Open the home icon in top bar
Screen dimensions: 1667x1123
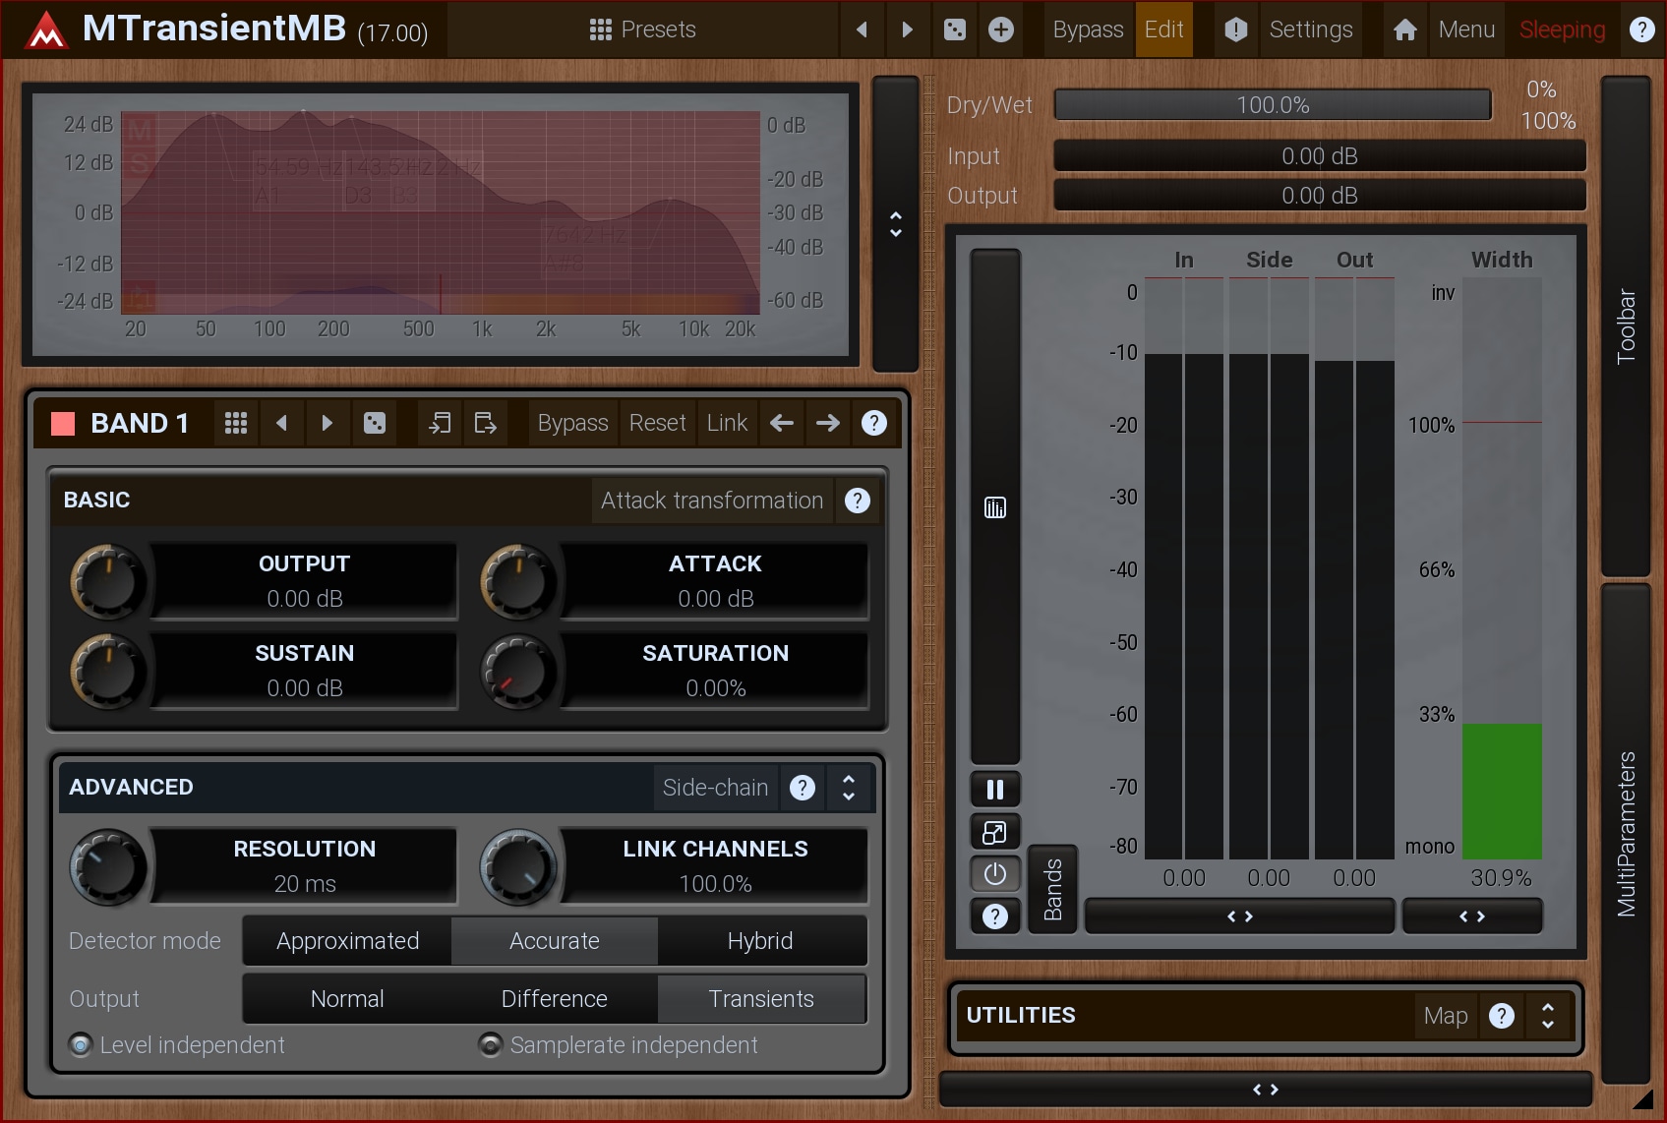coord(1404,30)
